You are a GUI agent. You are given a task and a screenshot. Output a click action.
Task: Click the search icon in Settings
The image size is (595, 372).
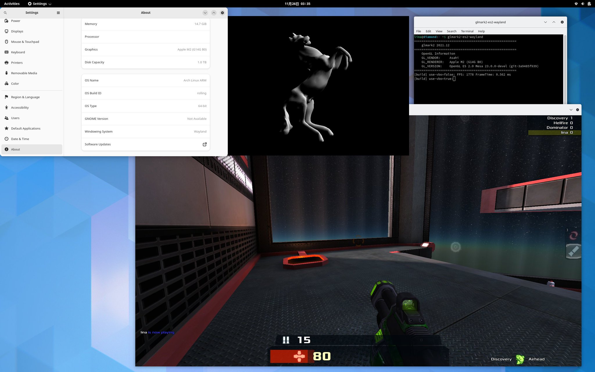5,13
